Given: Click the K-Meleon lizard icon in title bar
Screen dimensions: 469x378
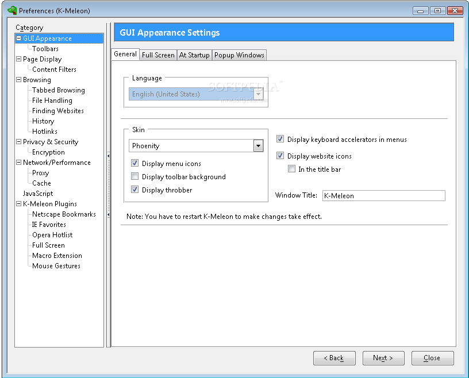Looking at the screenshot, I should pos(12,10).
